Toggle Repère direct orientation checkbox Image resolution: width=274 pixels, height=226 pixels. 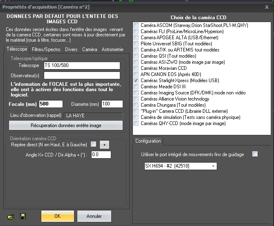94,144
